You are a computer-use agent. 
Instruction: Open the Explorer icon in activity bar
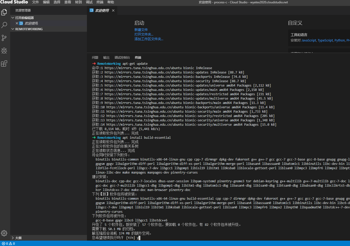[4, 12]
